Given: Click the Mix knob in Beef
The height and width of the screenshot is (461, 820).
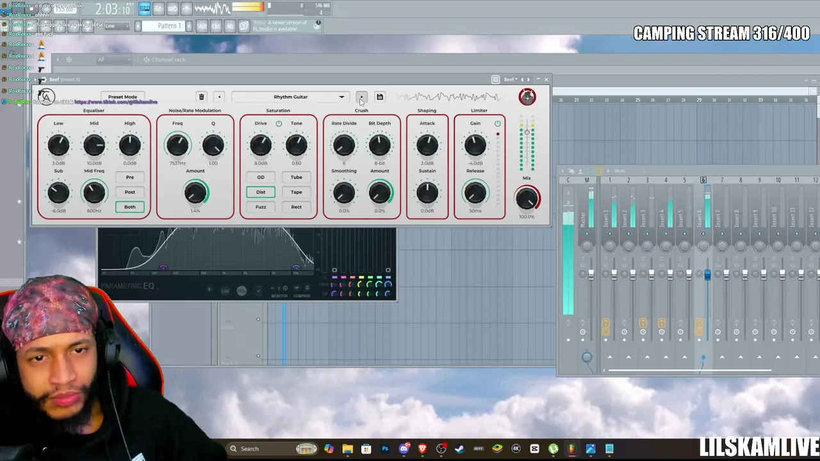Looking at the screenshot, I should [527, 199].
